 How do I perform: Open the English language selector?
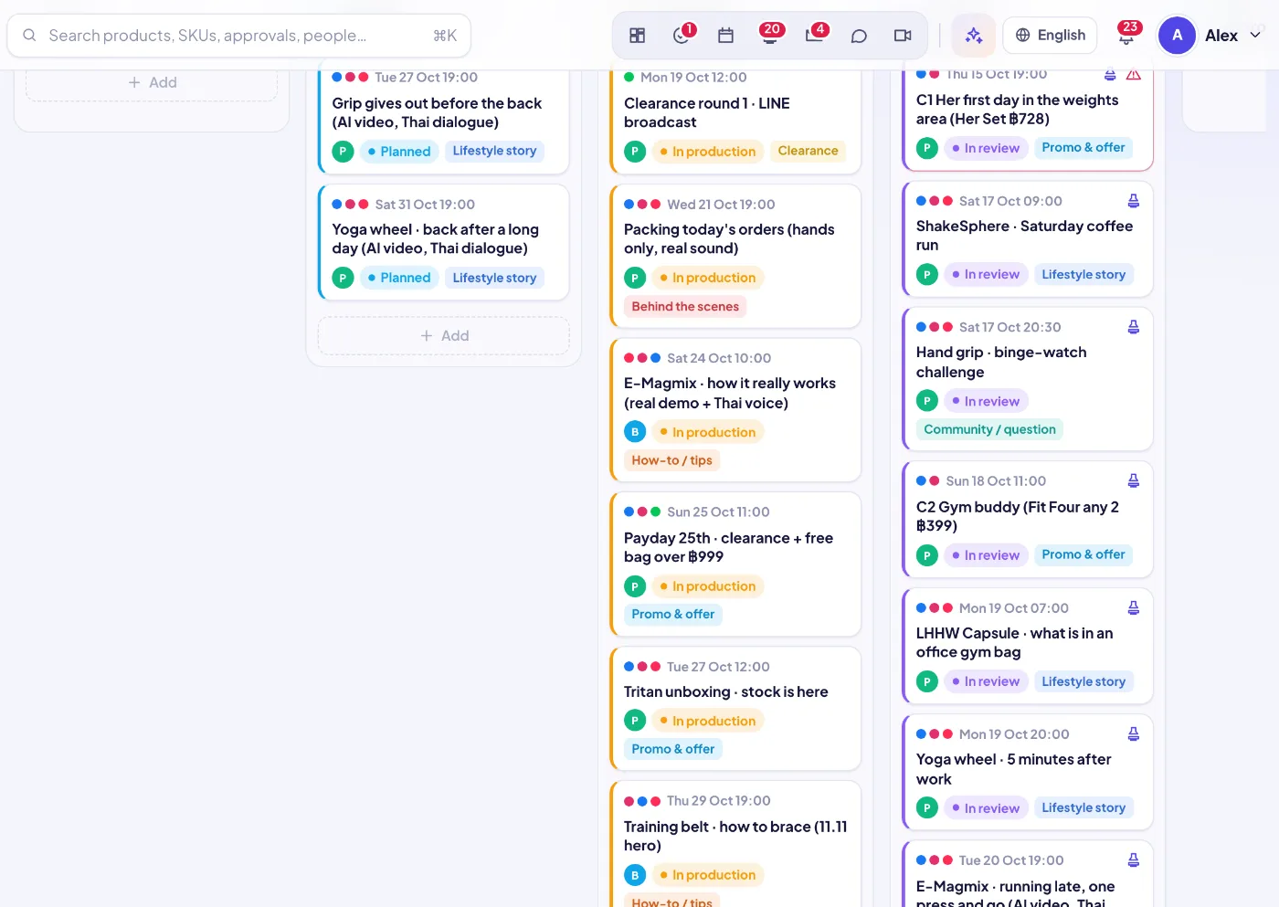[x=1050, y=36]
